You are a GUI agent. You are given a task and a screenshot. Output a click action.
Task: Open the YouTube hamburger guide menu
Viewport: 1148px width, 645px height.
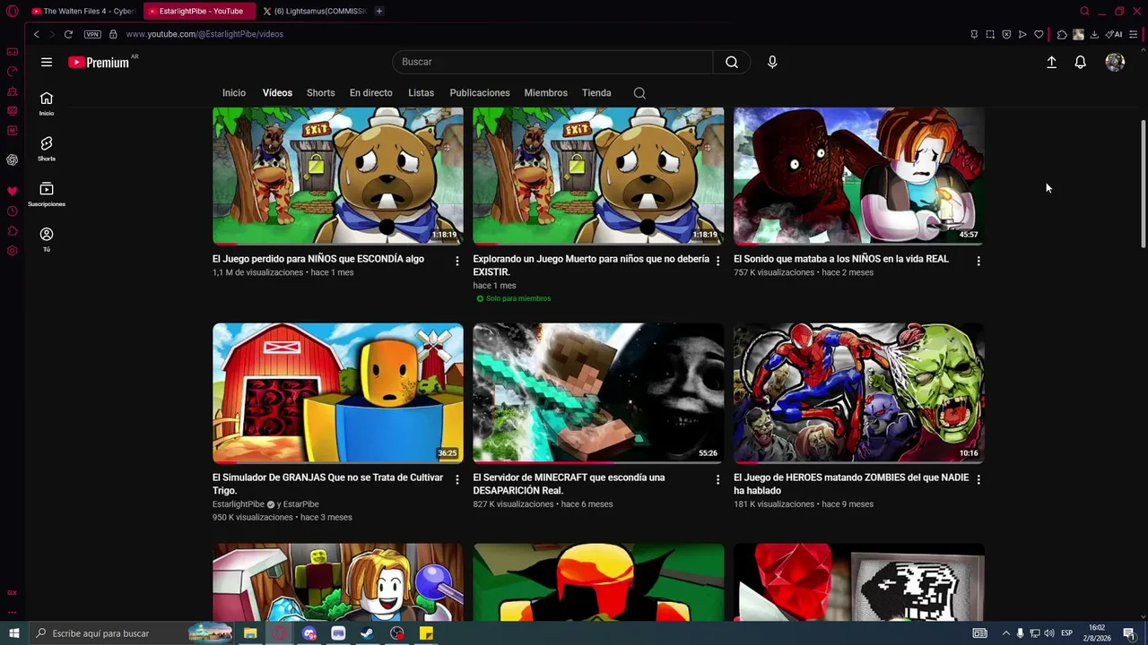tap(47, 62)
